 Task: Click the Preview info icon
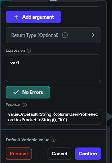coord(25,105)
